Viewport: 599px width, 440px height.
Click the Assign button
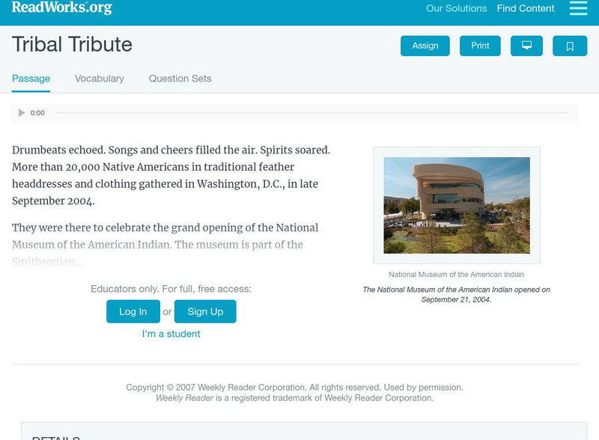425,46
